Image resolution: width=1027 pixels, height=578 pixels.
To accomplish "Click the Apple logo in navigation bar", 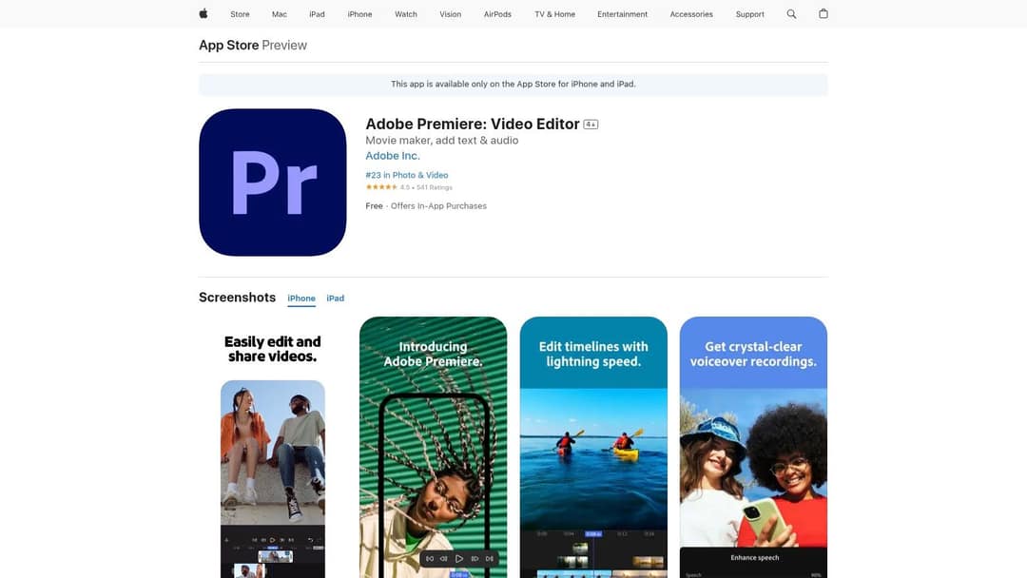I will tap(203, 13).
